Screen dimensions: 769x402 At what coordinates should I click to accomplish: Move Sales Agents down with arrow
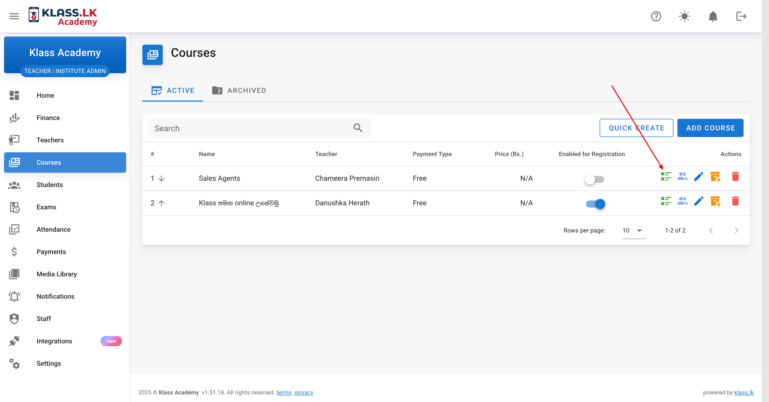[x=161, y=178]
